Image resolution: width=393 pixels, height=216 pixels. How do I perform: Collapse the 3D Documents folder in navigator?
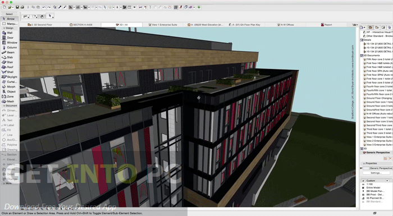362,56
